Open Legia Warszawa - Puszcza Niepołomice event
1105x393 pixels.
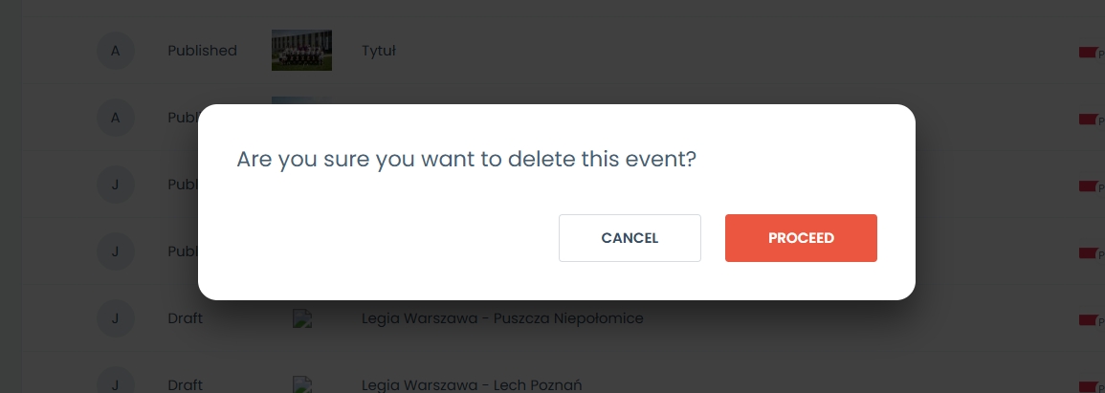(502, 318)
